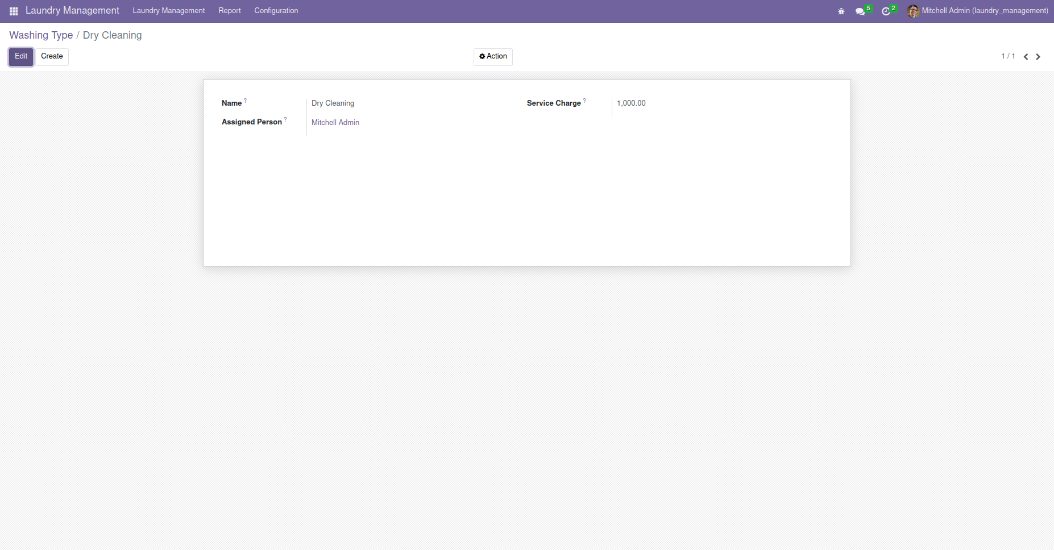Click the Dry Cleaning breadcrumb title
The width and height of the screenshot is (1054, 550).
pyautogui.click(x=112, y=35)
